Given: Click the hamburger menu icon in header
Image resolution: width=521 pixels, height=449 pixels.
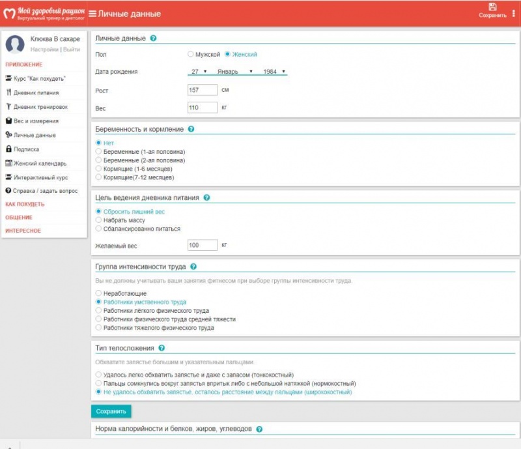Looking at the screenshot, I should click(92, 14).
